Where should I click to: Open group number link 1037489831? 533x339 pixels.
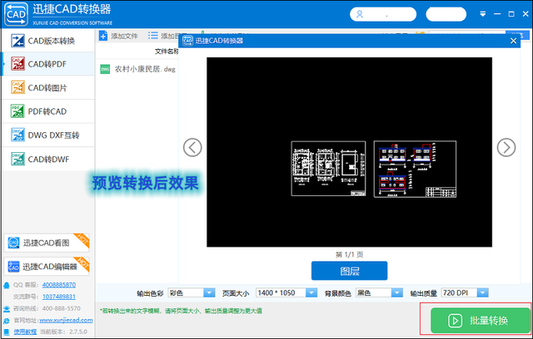[x=59, y=297]
